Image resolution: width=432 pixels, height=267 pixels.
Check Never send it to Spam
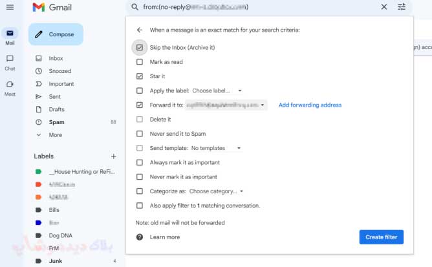pos(140,134)
